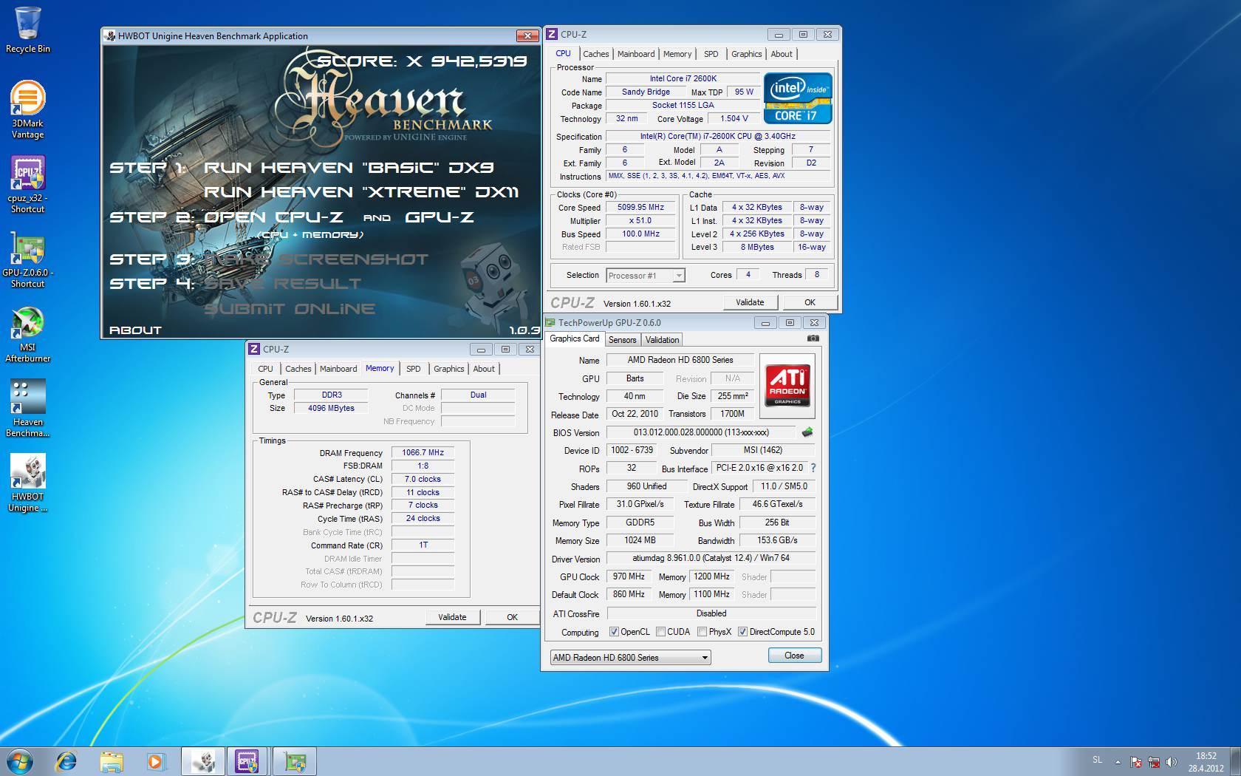Click Run Heaven "Basic" DX9
The width and height of the screenshot is (1241, 776).
(x=349, y=168)
